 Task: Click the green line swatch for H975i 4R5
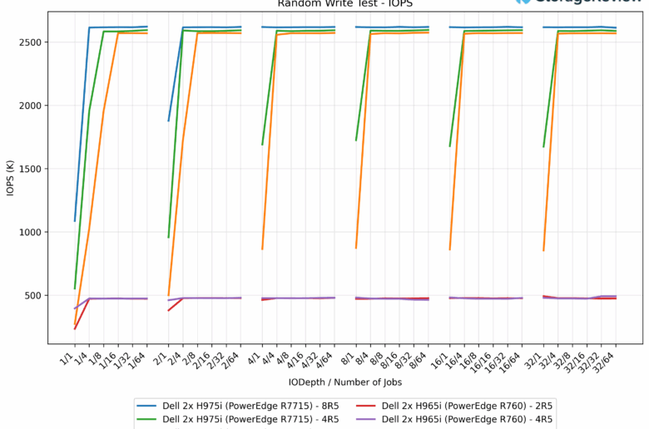pos(146,420)
